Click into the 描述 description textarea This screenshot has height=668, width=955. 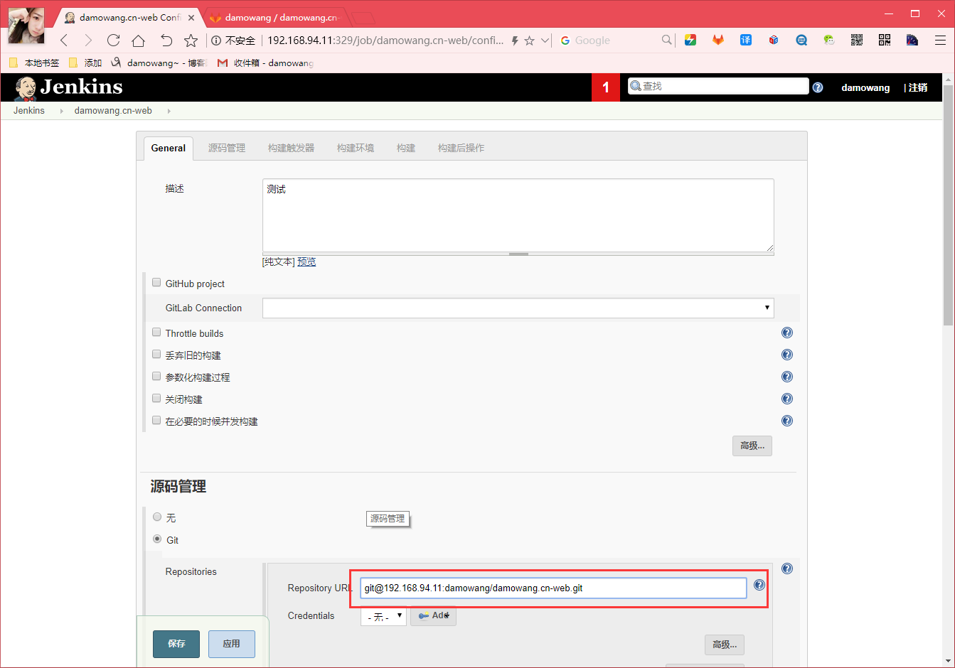(518, 215)
